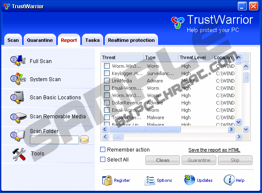This screenshot has height=193, width=262.
Task: Enable the Remember action checkbox
Action: pyautogui.click(x=103, y=150)
